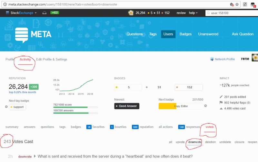Click the META site logo
Screen dimensions: 258x162
click(x=33, y=35)
